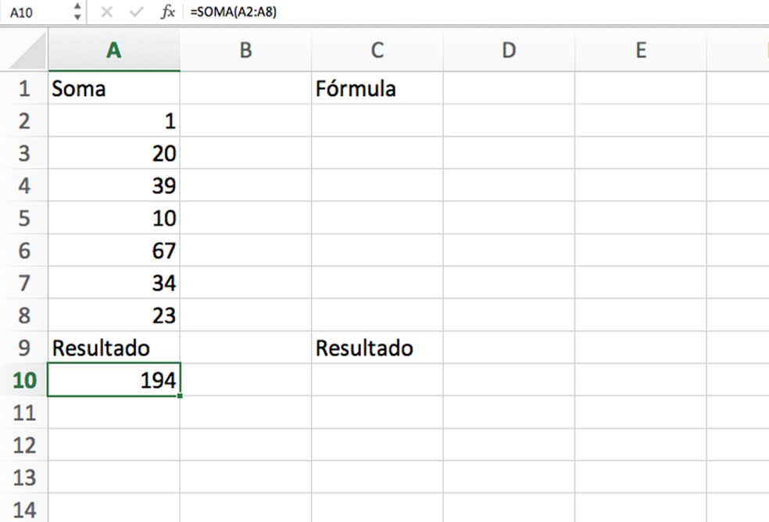The image size is (769, 522).
Task: Select Resultado cell in column C
Action: [x=377, y=348]
